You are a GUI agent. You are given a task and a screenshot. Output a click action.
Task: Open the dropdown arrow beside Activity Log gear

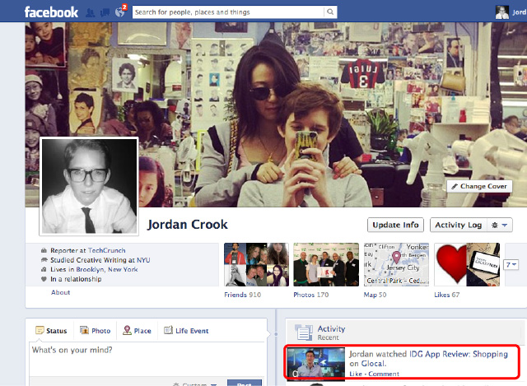pos(505,225)
